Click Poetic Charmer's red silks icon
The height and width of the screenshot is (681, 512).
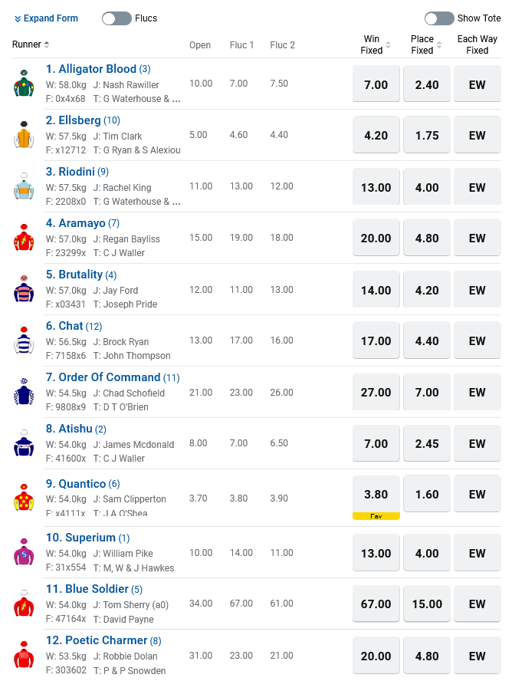tap(24, 655)
